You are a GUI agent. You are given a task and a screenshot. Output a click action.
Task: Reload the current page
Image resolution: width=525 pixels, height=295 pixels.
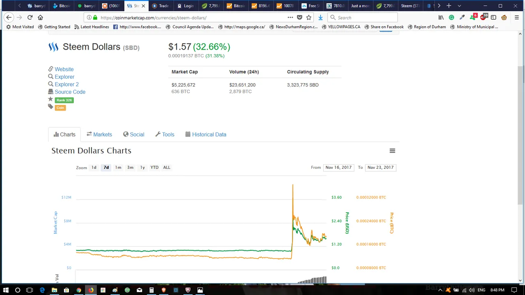30,17
